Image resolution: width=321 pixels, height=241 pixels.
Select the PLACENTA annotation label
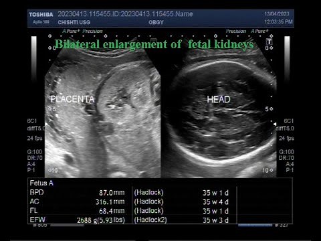click(x=72, y=99)
